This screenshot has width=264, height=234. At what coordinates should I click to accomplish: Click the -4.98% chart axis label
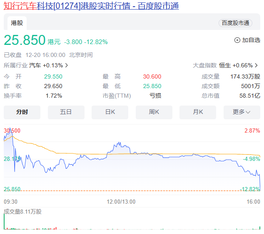(x=252, y=159)
